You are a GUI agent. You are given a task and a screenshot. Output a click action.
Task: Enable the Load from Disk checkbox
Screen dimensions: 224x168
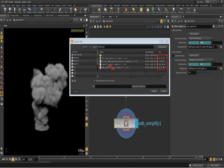pyautogui.click(x=174, y=55)
